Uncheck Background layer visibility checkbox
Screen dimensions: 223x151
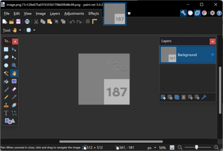click(213, 55)
